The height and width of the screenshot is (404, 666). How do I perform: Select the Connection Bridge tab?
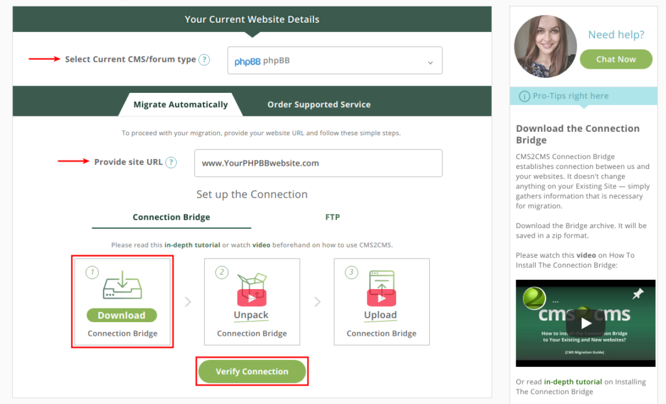point(171,218)
